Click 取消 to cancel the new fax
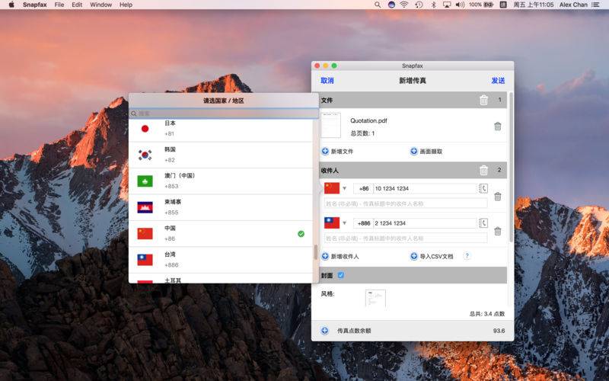The width and height of the screenshot is (609, 381). [x=327, y=81]
